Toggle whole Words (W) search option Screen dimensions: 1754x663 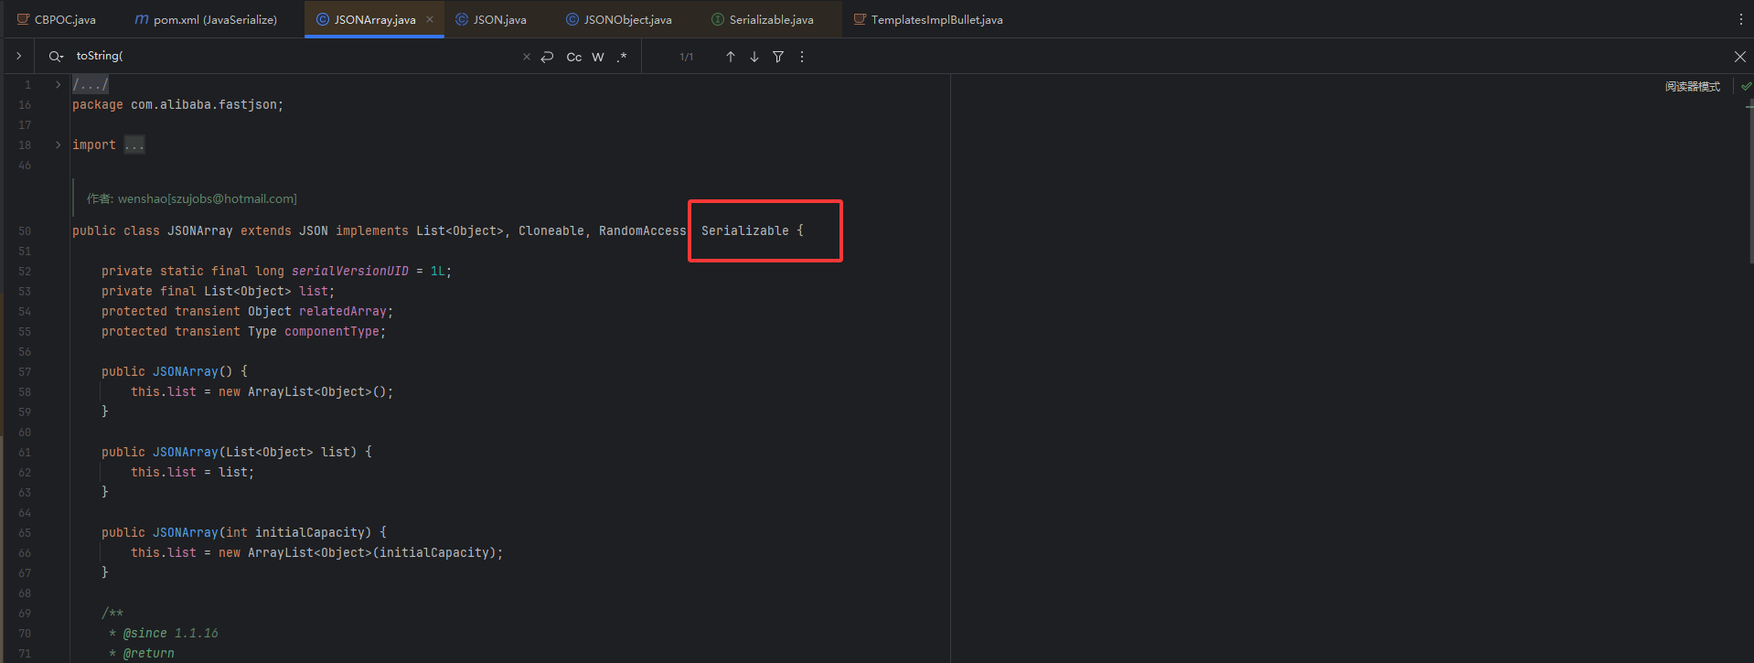(598, 57)
